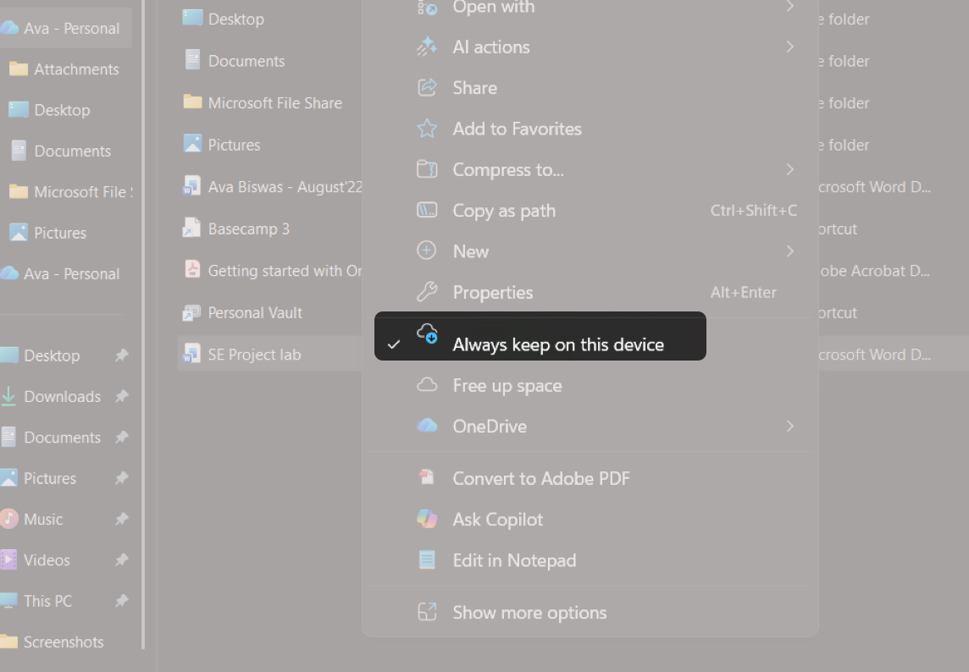Image resolution: width=969 pixels, height=672 pixels.
Task: Expand the AI actions submenu arrow
Action: coord(789,47)
